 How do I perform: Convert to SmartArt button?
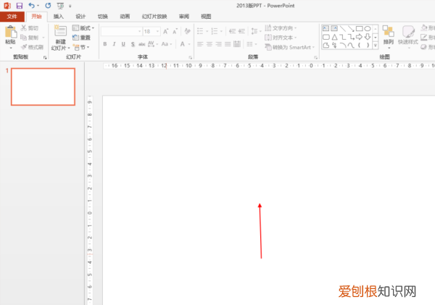click(x=289, y=47)
